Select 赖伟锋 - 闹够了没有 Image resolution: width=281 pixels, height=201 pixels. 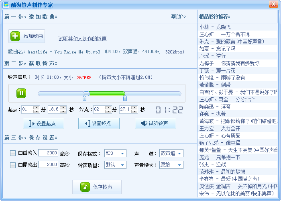click(x=238, y=78)
